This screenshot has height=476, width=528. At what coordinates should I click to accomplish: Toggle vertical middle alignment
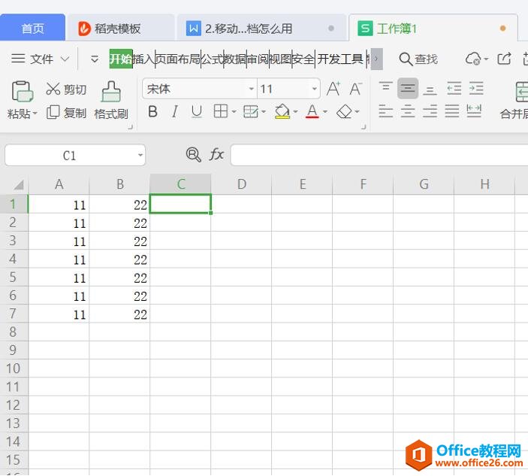(408, 89)
